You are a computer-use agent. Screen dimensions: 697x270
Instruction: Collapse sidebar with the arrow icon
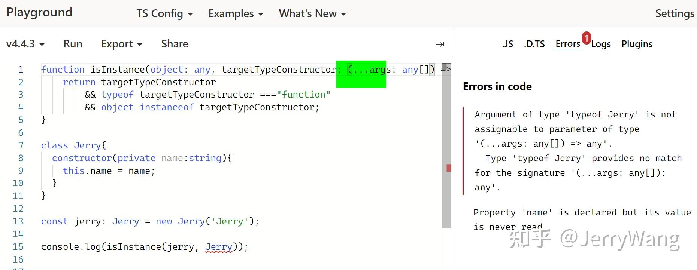pos(440,45)
